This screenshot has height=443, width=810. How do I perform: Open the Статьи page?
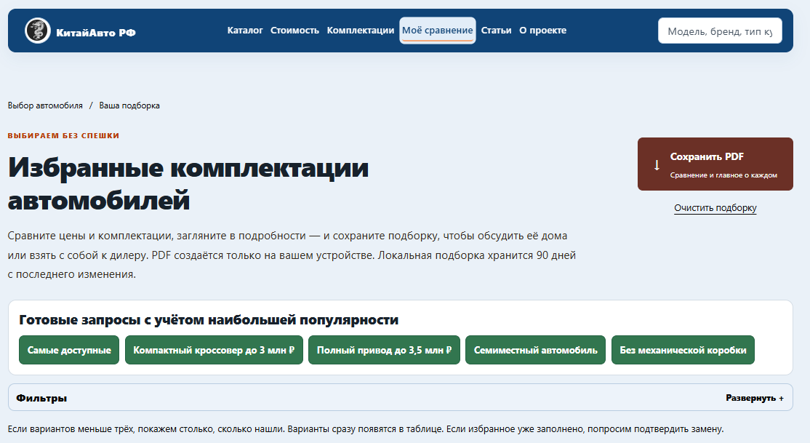click(x=496, y=31)
